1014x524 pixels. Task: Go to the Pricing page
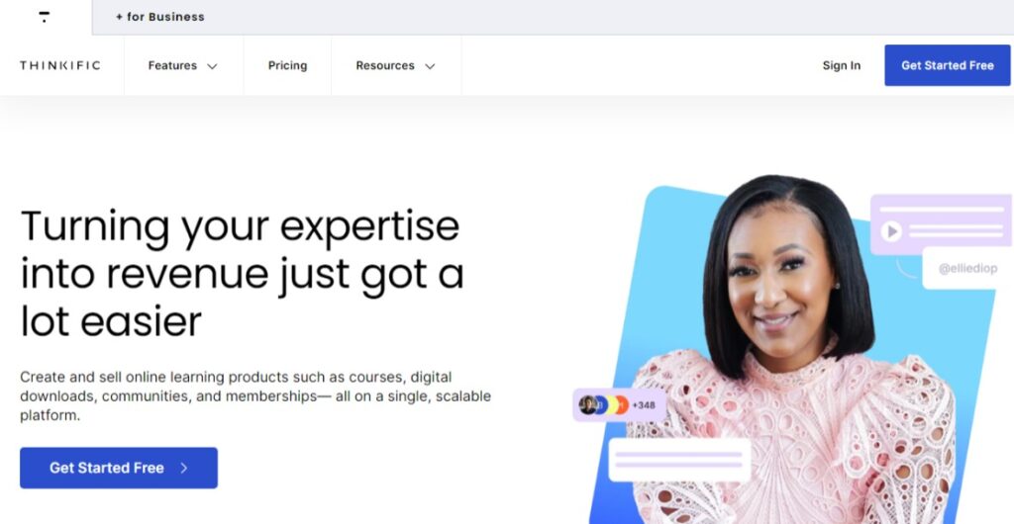tap(288, 65)
